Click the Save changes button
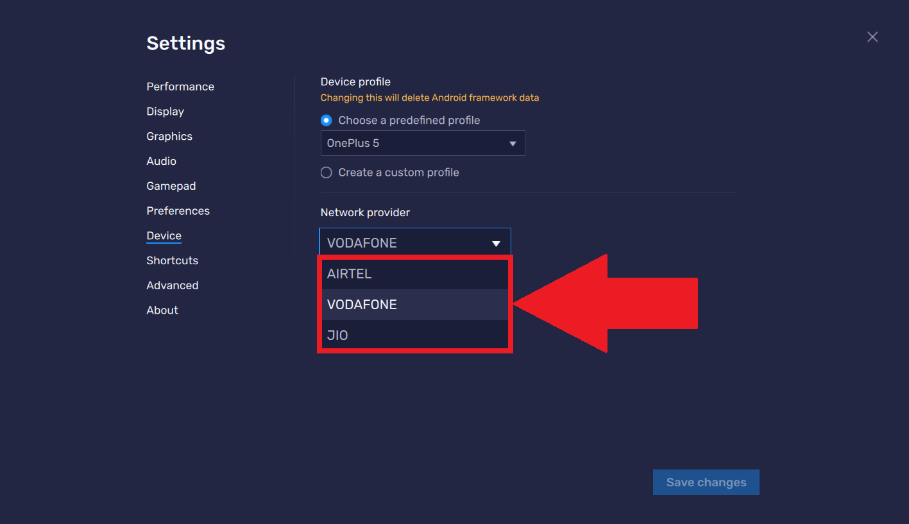Screen dimensions: 909x524 [x=706, y=482]
